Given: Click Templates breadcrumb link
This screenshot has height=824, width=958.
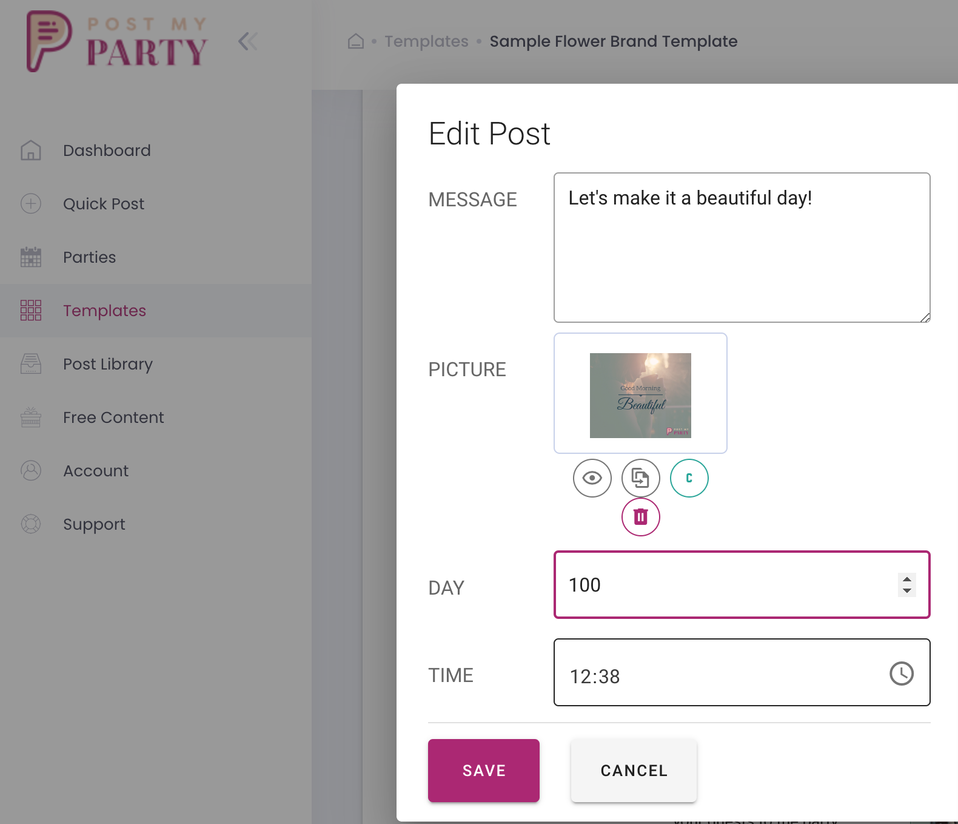Looking at the screenshot, I should click(426, 41).
